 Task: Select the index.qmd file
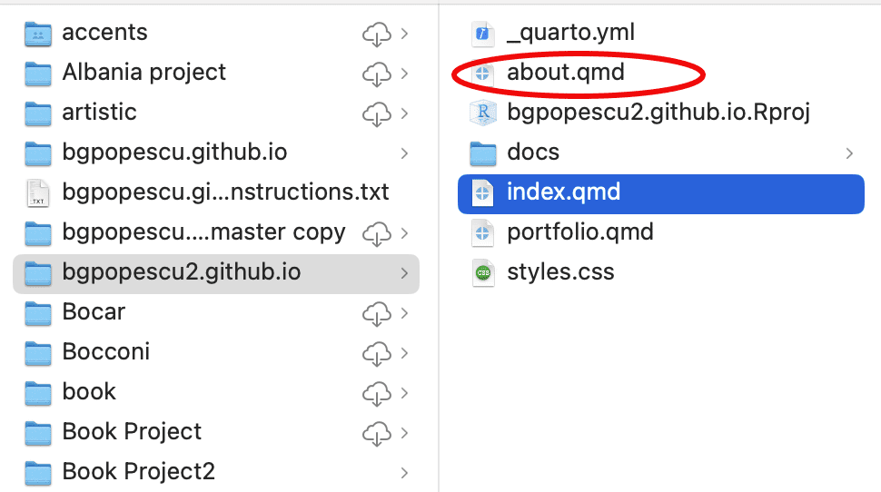pos(563,192)
